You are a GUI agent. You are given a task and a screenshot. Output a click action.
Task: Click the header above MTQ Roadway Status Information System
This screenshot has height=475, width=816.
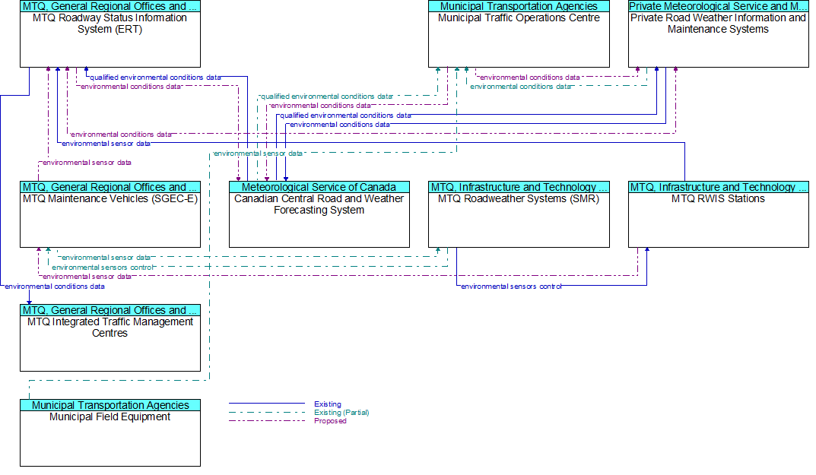pyautogui.click(x=110, y=6)
